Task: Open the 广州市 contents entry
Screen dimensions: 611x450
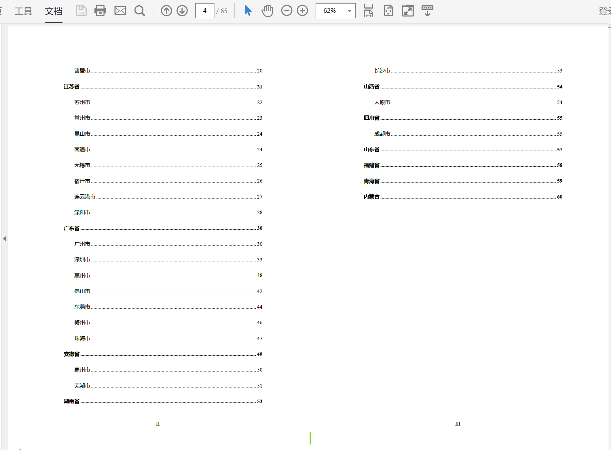Action: click(168, 244)
